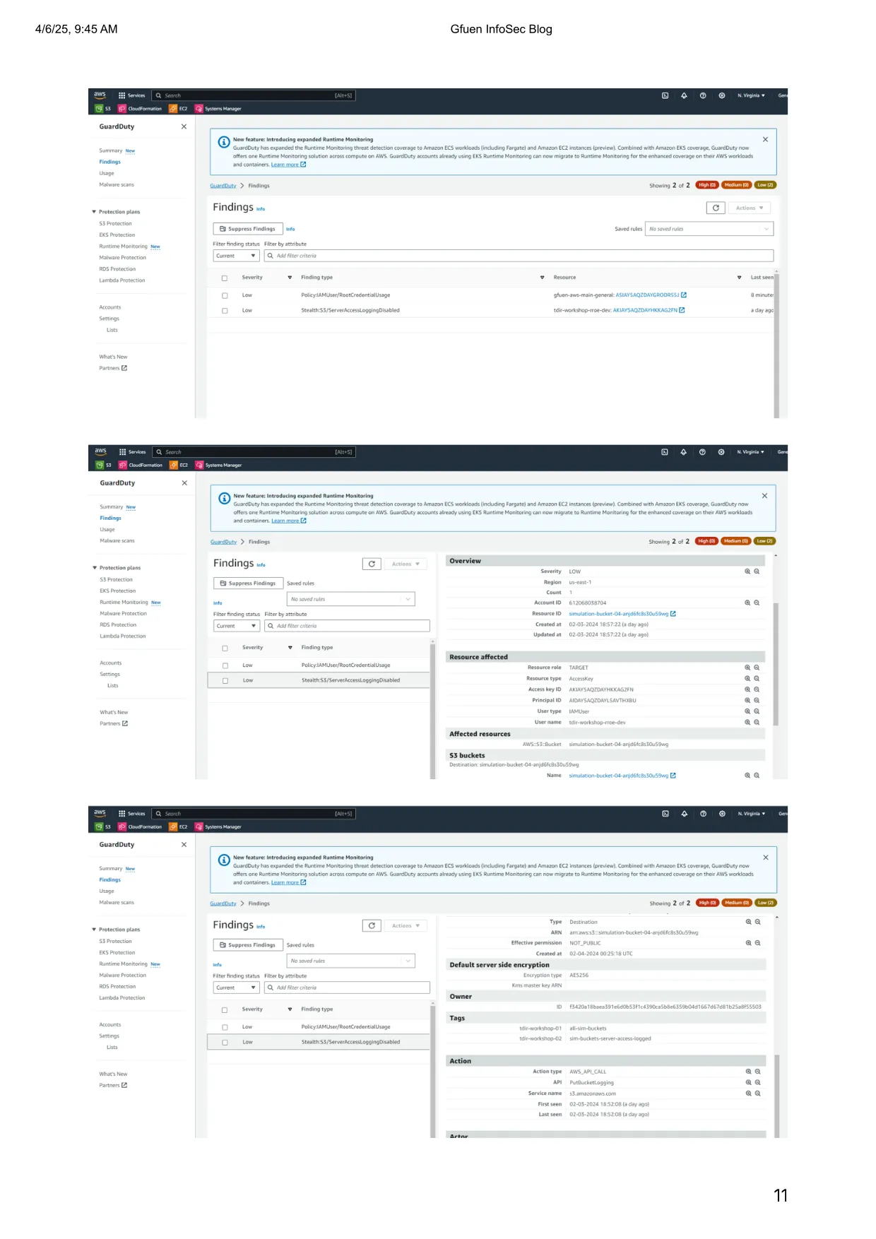Screen dimensions: 876x1239
Task: Refresh findings in the middle console screenshot
Action: 372,564
